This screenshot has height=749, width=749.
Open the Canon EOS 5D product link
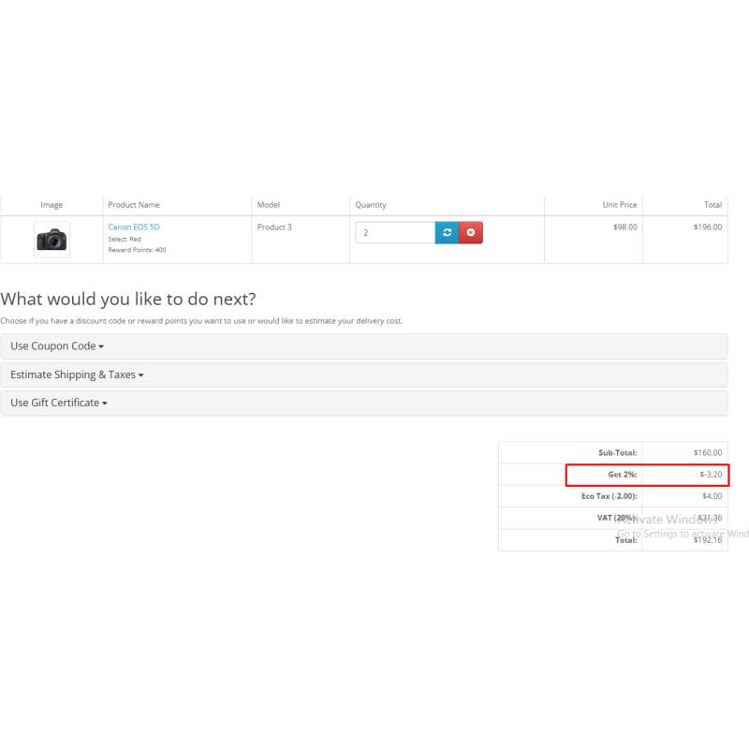point(134,227)
